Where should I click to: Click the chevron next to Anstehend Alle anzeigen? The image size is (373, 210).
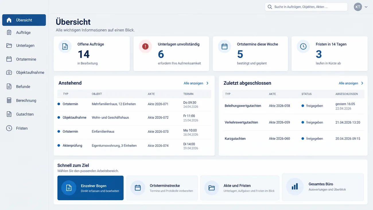(x=207, y=83)
